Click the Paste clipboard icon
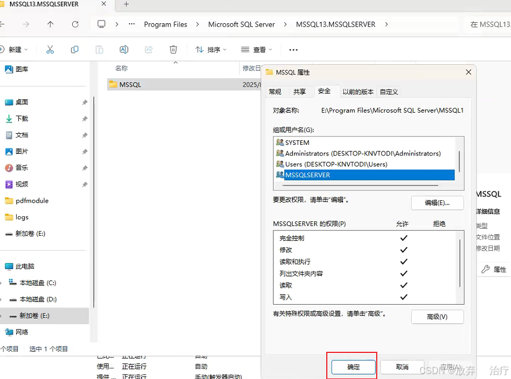 pyautogui.click(x=99, y=49)
